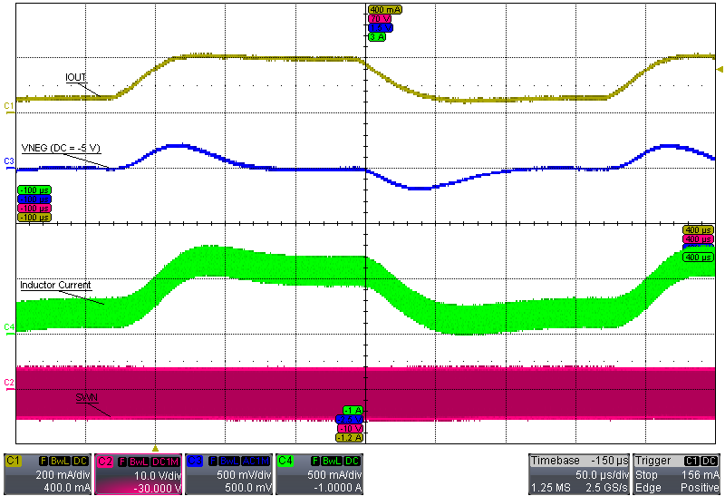Open the green C4 channel descriptor
Image resolution: width=725 pixels, height=496 pixels.
[x=319, y=474]
